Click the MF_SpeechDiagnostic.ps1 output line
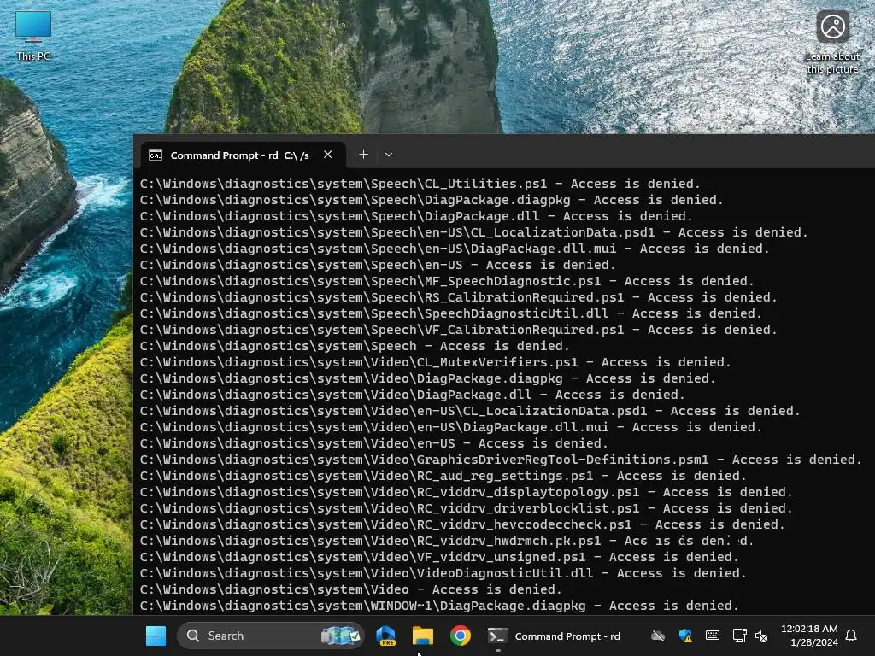 point(446,280)
